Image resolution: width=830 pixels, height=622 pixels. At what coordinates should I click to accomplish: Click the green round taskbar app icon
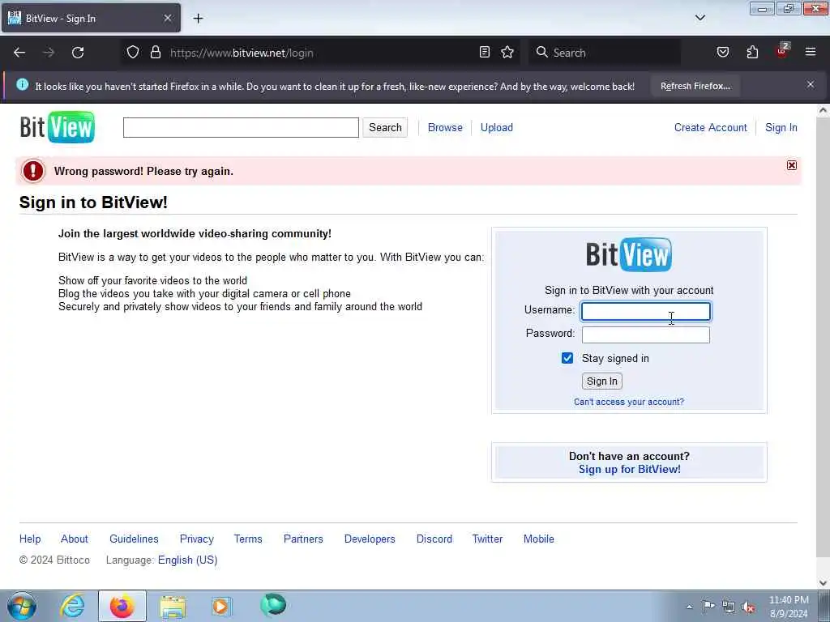click(273, 605)
